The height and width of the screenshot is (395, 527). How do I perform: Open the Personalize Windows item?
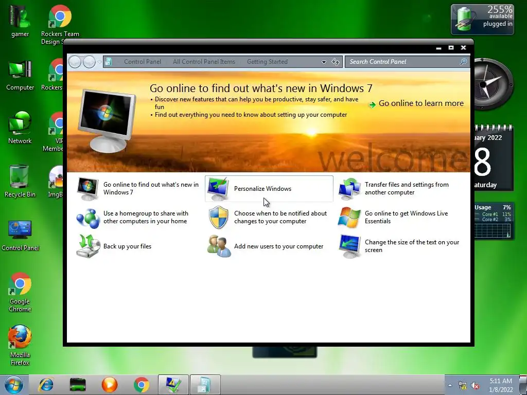coord(269,188)
